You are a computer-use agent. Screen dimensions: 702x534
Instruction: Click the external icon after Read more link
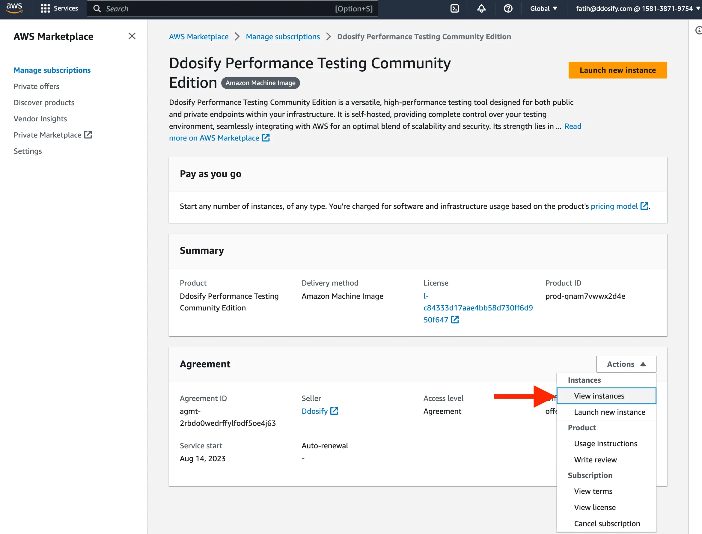(x=266, y=138)
